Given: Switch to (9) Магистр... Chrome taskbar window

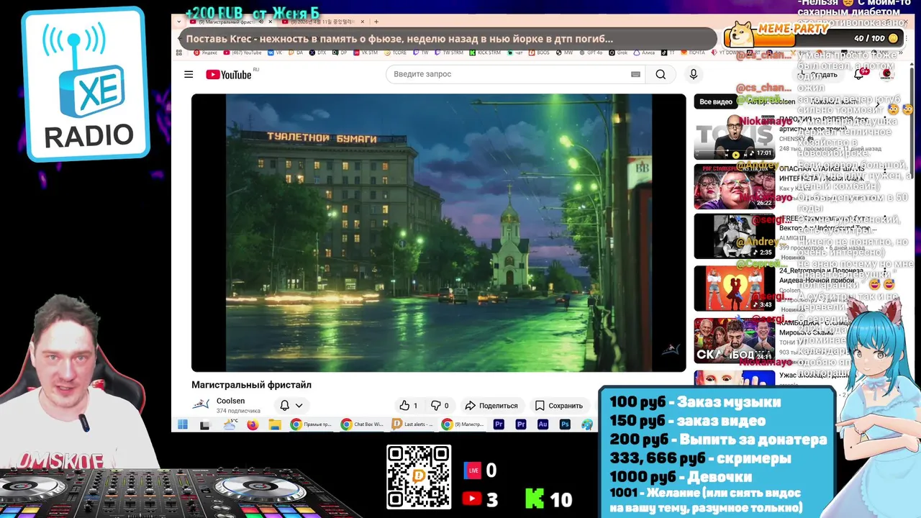Looking at the screenshot, I should pos(463,424).
